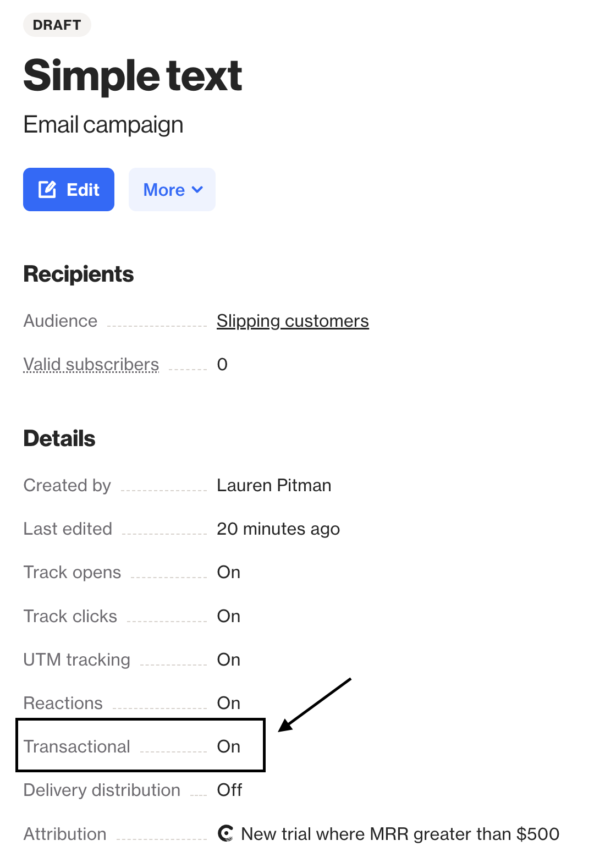Select creator name Lauren Pitman
The image size is (594, 857).
point(274,485)
